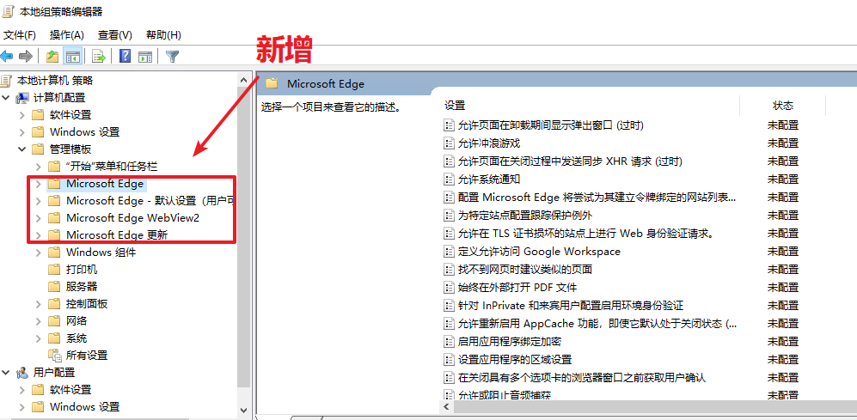Image resolution: width=857 pixels, height=420 pixels.
Task: Select 针对 InPrivate 和来宾用户配置启用环境身份验证
Action: (571, 305)
